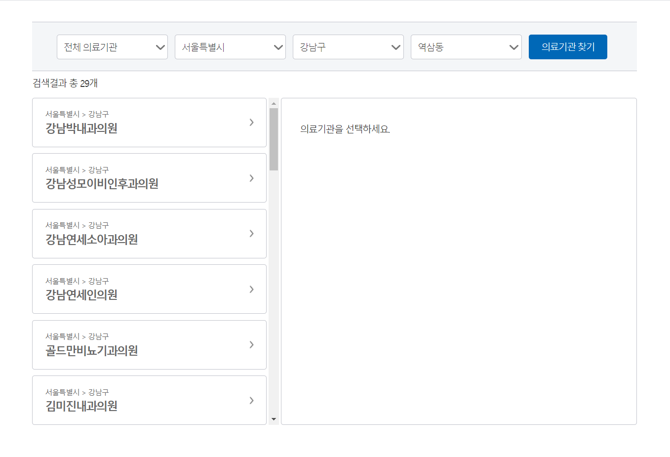Click the 의료기관 찾기 button

(568, 47)
